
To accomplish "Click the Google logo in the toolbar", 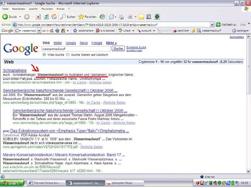I will click(x=7, y=30).
